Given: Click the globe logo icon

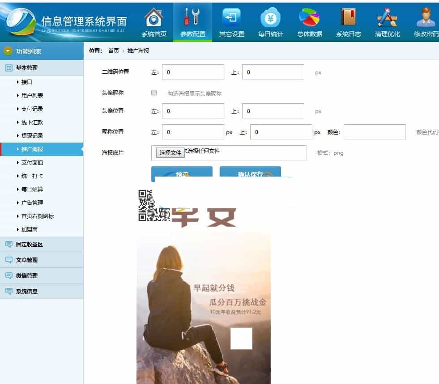Looking at the screenshot, I should [x=21, y=21].
